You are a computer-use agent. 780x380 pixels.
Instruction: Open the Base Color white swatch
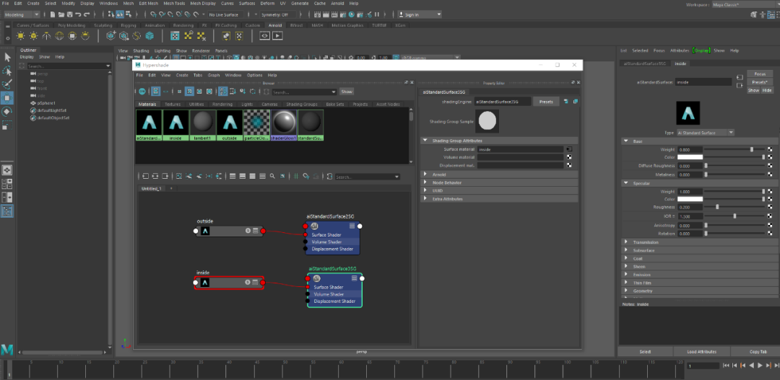pyautogui.click(x=690, y=157)
